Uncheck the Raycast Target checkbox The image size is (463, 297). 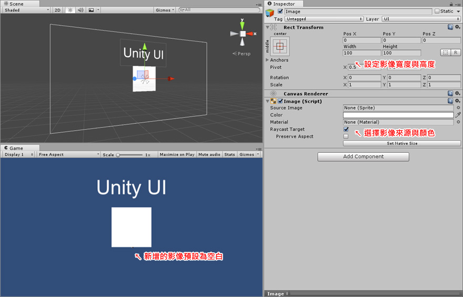(x=346, y=129)
